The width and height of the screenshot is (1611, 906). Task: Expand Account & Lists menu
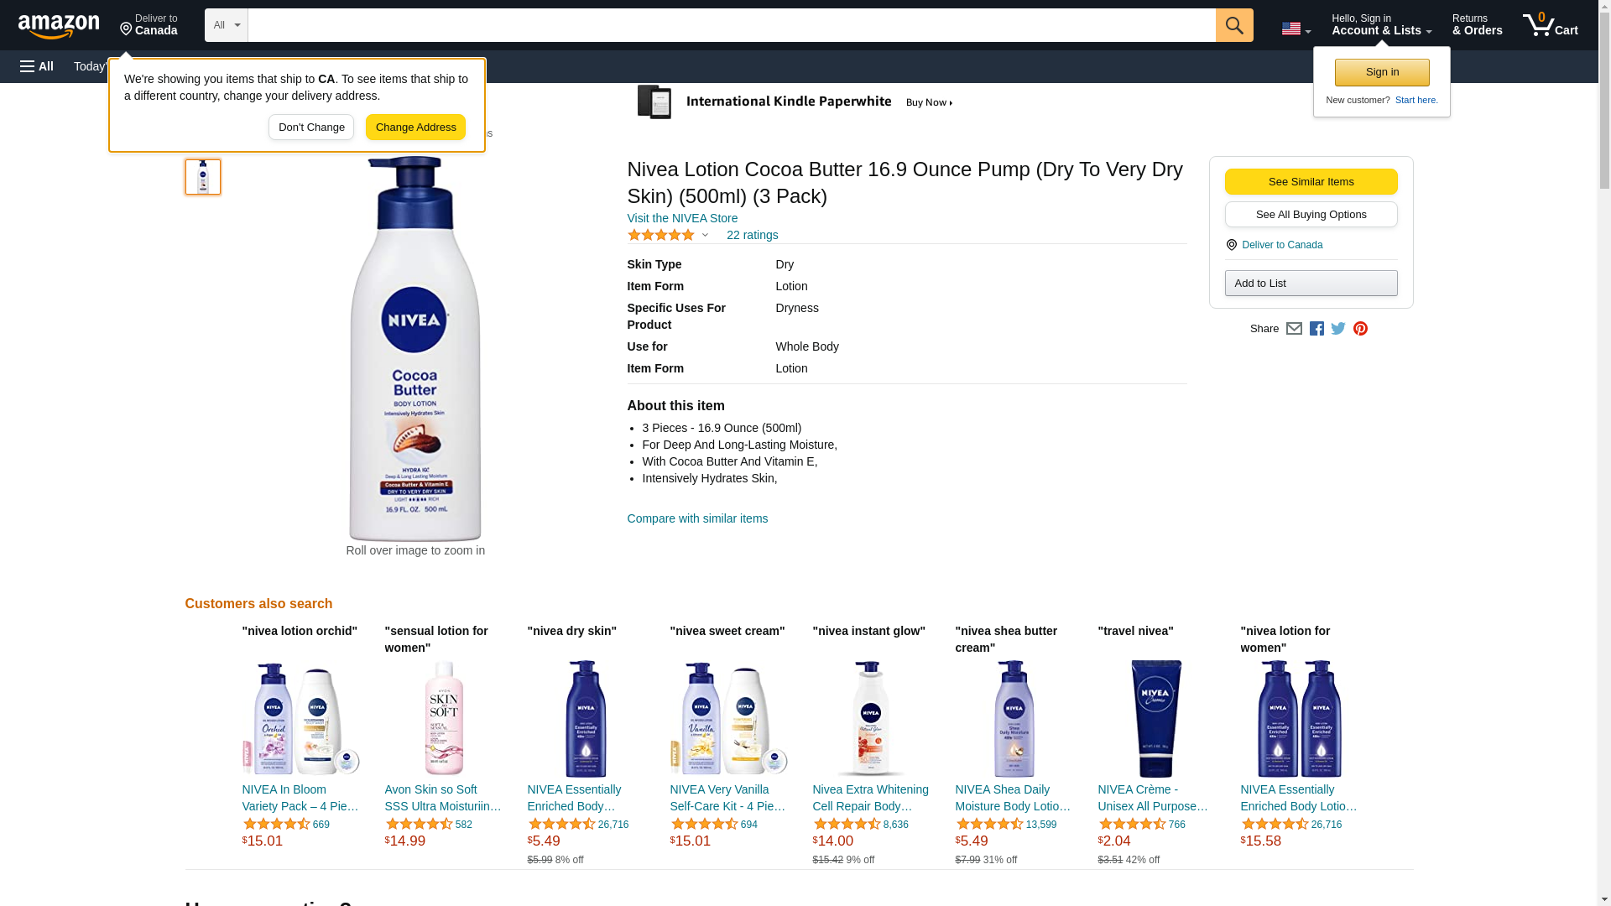(x=1381, y=25)
